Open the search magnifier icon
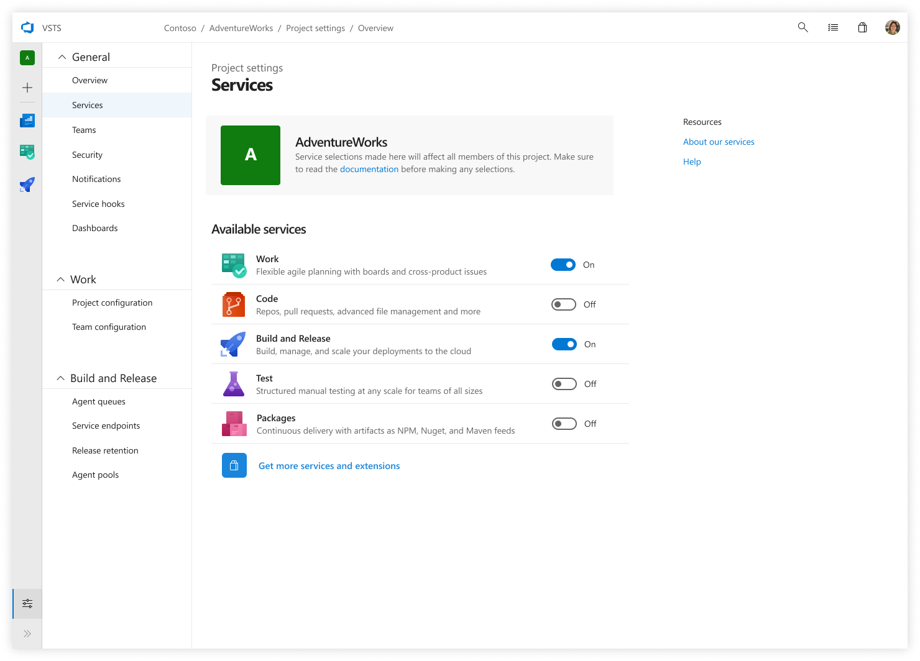920x661 pixels. click(803, 27)
